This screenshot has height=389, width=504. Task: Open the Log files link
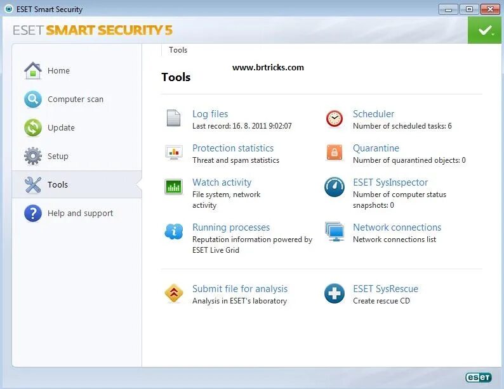[x=210, y=114]
